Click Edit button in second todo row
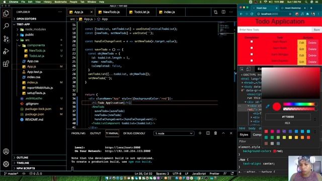The height and width of the screenshot is (181, 322). pyautogui.click(x=301, y=49)
